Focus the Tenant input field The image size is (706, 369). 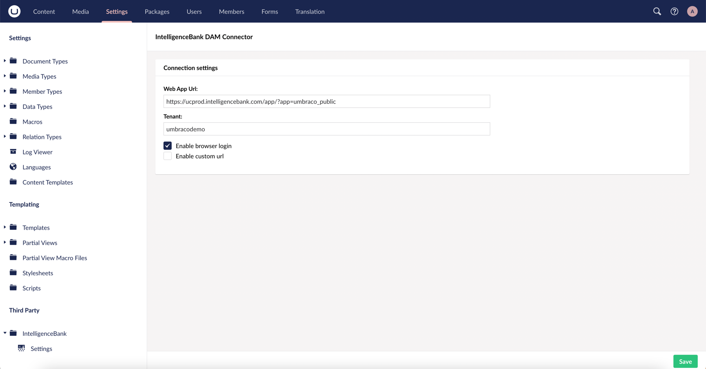pyautogui.click(x=326, y=129)
